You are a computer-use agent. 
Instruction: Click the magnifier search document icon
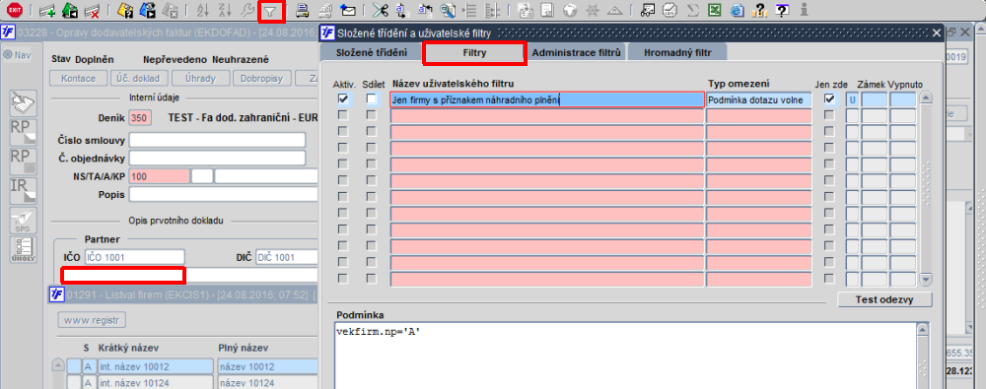tap(447, 10)
